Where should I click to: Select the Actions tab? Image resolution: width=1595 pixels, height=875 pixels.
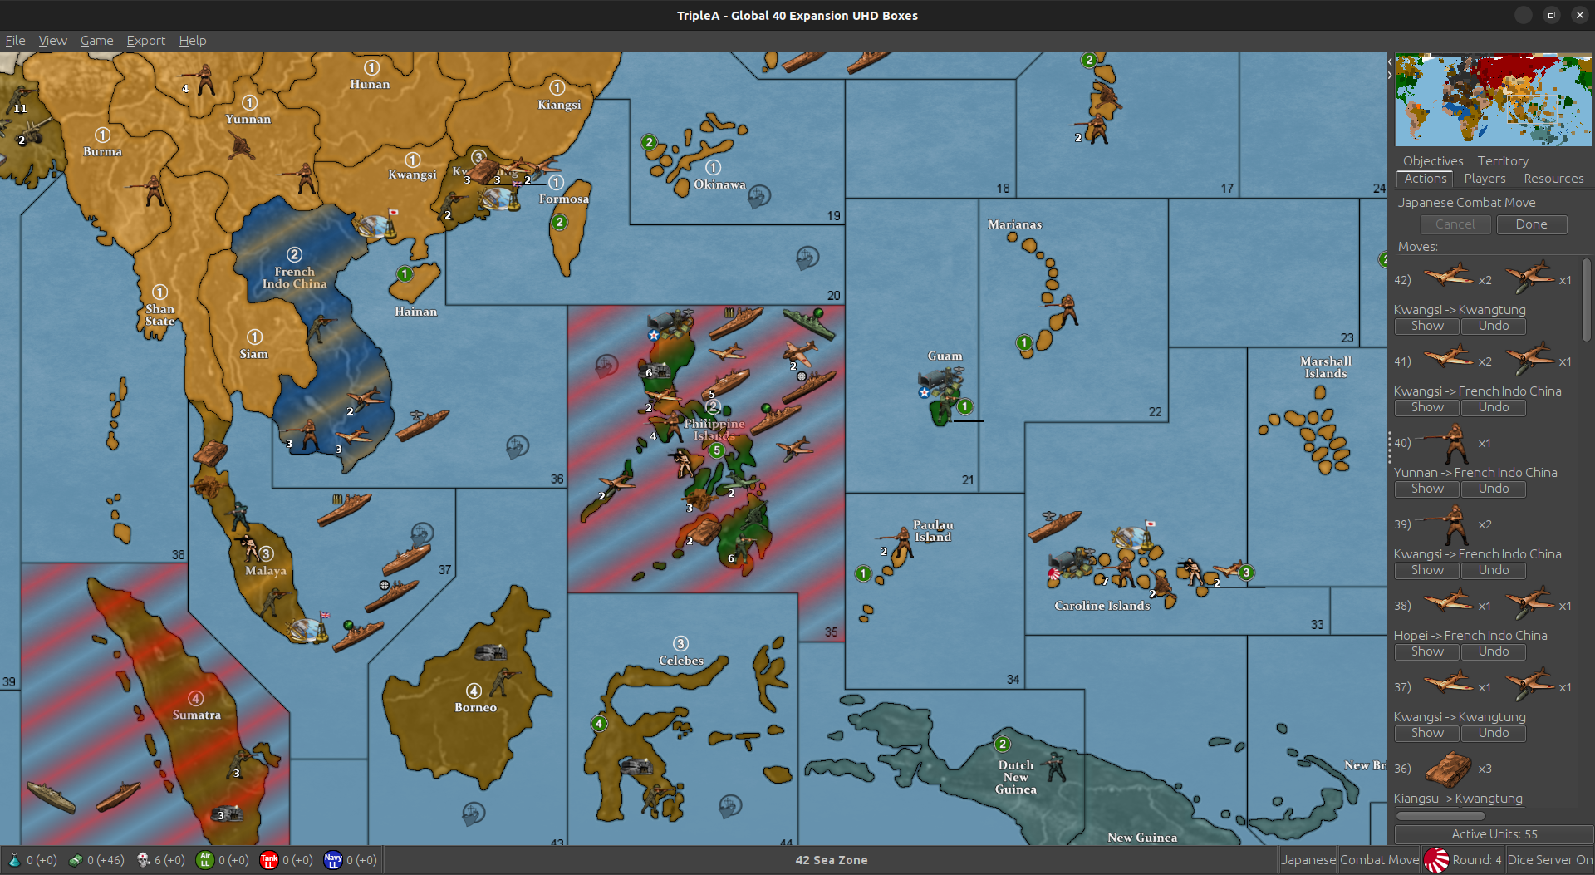(1426, 179)
